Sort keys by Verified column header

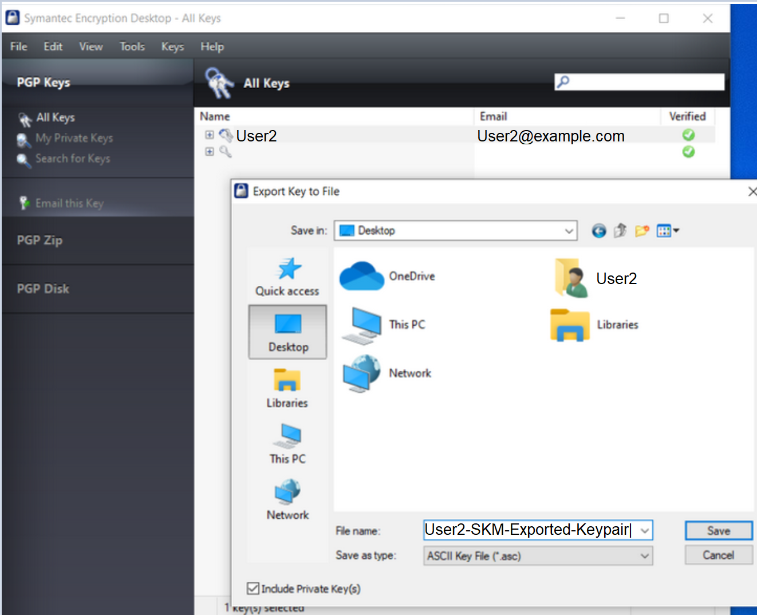click(x=688, y=116)
